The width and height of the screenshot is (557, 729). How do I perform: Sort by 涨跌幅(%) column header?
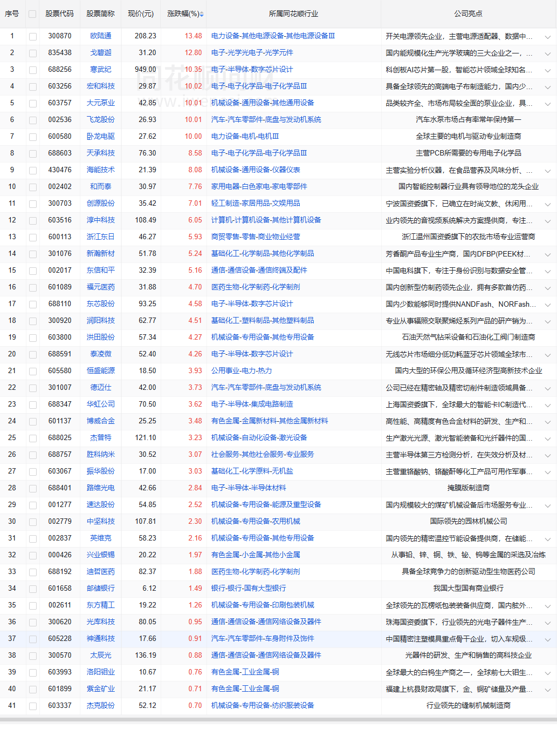183,13
